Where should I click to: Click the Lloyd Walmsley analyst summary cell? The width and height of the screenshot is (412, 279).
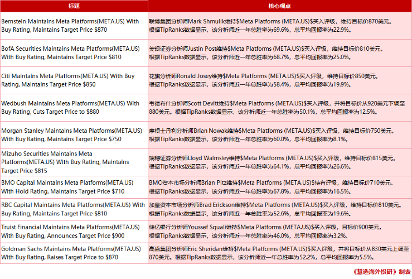pyautogui.click(x=280, y=162)
